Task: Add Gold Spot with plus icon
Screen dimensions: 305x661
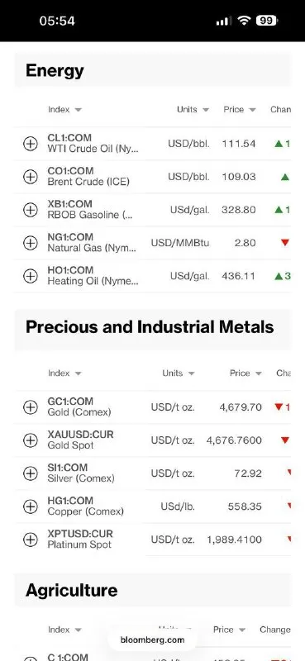Action: [30, 440]
